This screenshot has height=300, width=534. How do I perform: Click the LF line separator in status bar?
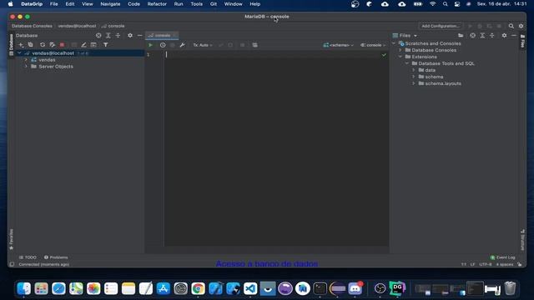(473, 264)
